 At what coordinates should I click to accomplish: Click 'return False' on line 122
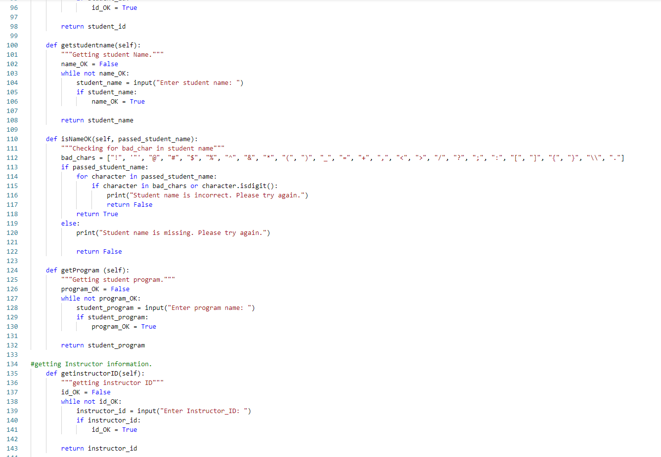[x=99, y=252]
